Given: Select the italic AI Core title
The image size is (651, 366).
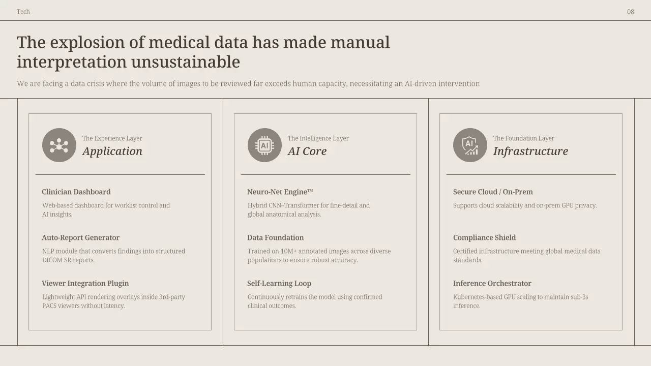Looking at the screenshot, I should click(307, 151).
